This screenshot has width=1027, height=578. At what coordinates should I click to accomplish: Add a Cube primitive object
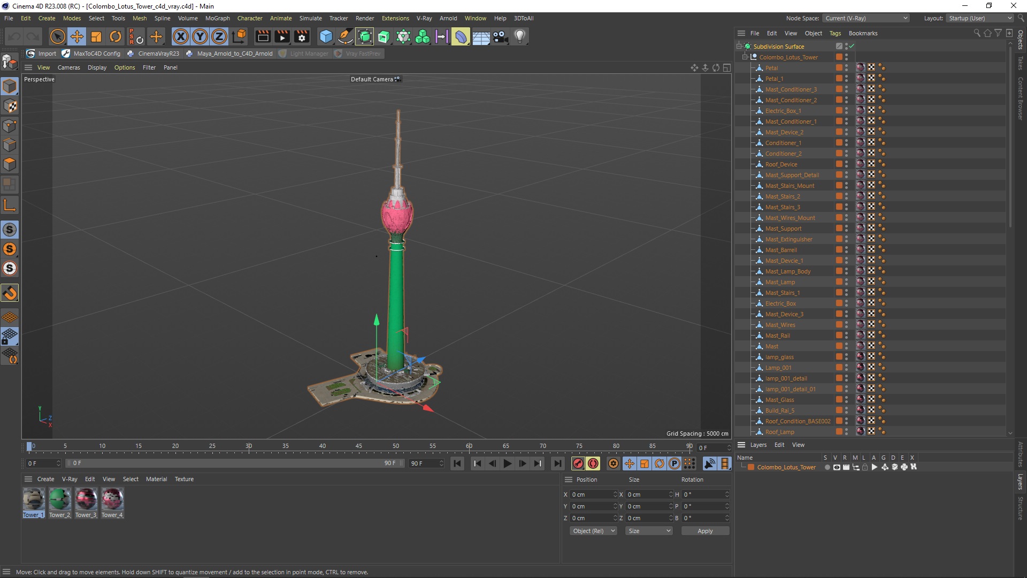326,36
